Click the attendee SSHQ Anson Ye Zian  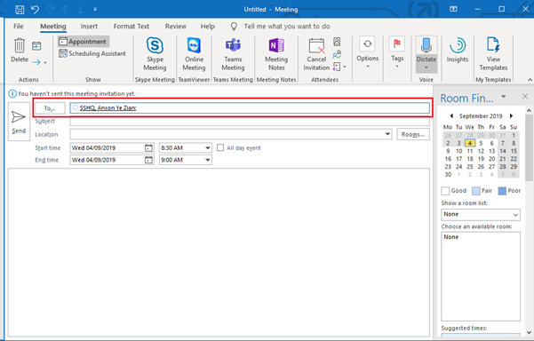click(x=108, y=107)
